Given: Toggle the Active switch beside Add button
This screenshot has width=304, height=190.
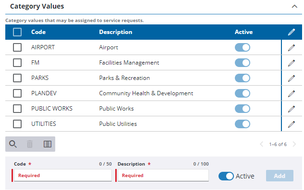Looking at the screenshot, I should 226,176.
